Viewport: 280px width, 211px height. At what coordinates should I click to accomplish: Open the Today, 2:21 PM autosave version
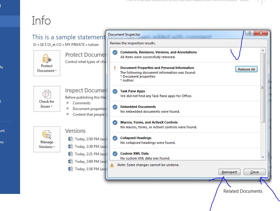(x=87, y=154)
